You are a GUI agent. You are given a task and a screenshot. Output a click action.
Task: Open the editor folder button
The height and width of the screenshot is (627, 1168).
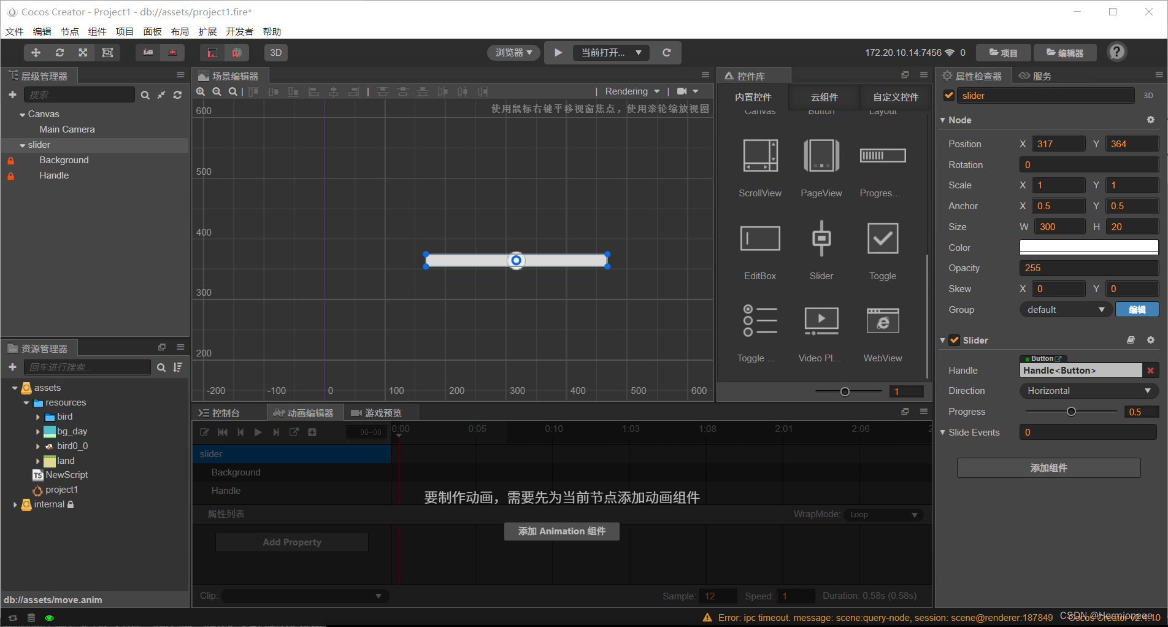(1065, 53)
